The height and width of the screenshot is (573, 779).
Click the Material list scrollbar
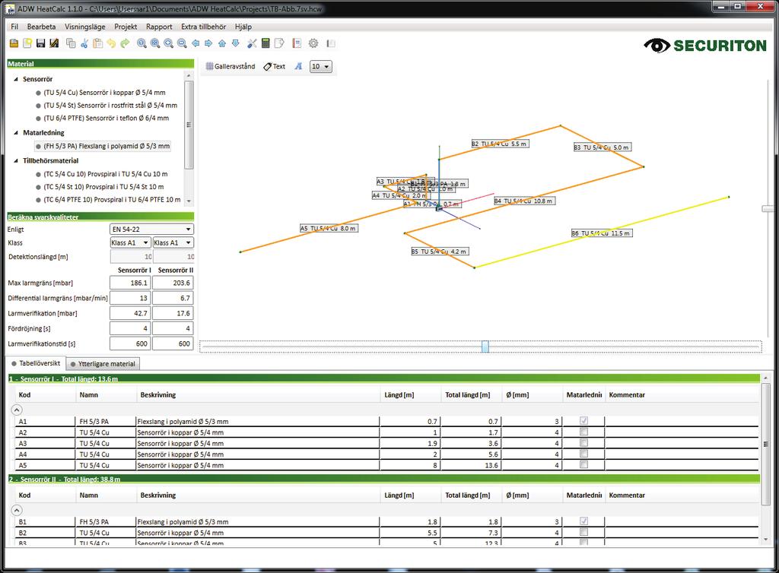coord(189,125)
